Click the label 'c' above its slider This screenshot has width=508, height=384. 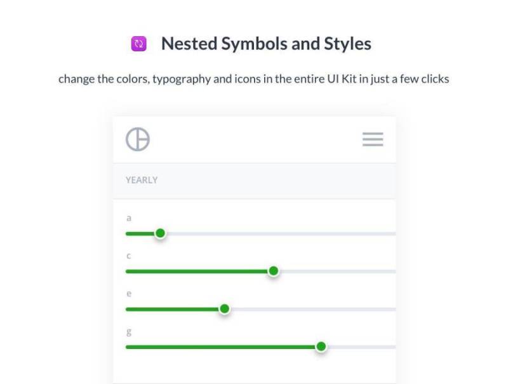[x=129, y=256]
